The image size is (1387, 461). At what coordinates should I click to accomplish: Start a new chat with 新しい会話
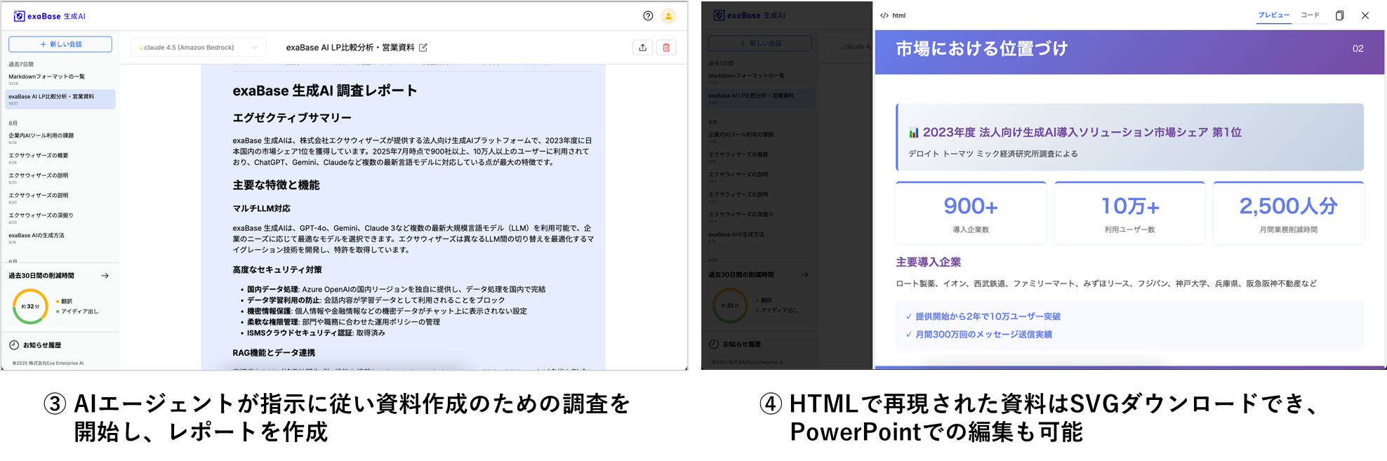click(x=60, y=44)
